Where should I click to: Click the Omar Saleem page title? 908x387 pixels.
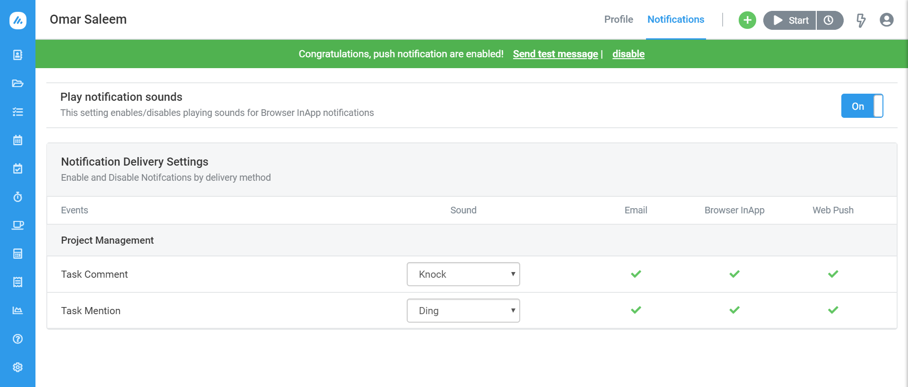[88, 19]
